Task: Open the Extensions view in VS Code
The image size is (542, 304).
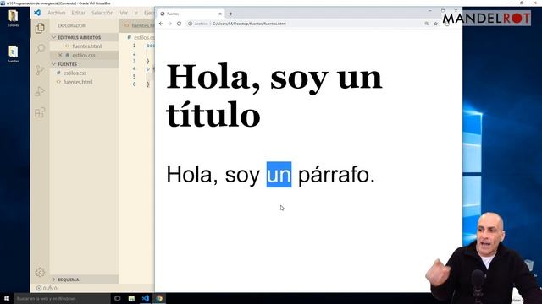Action: [40, 112]
